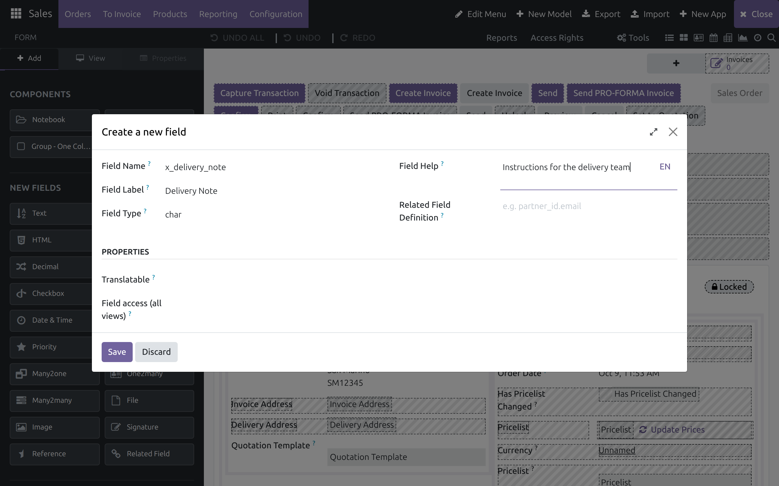Select the Related Field component

point(149,454)
